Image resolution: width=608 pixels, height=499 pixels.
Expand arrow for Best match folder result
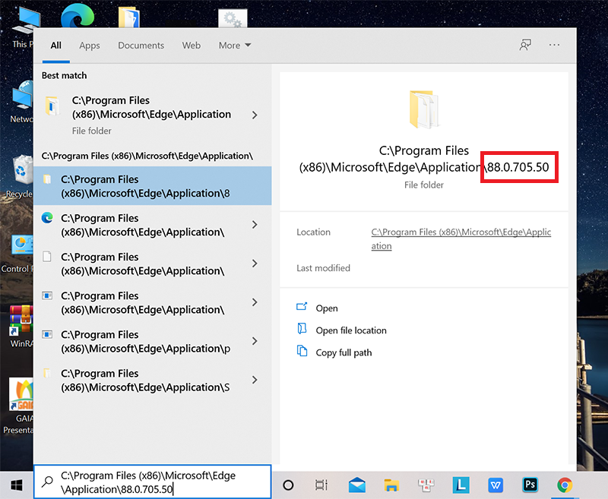click(x=255, y=115)
